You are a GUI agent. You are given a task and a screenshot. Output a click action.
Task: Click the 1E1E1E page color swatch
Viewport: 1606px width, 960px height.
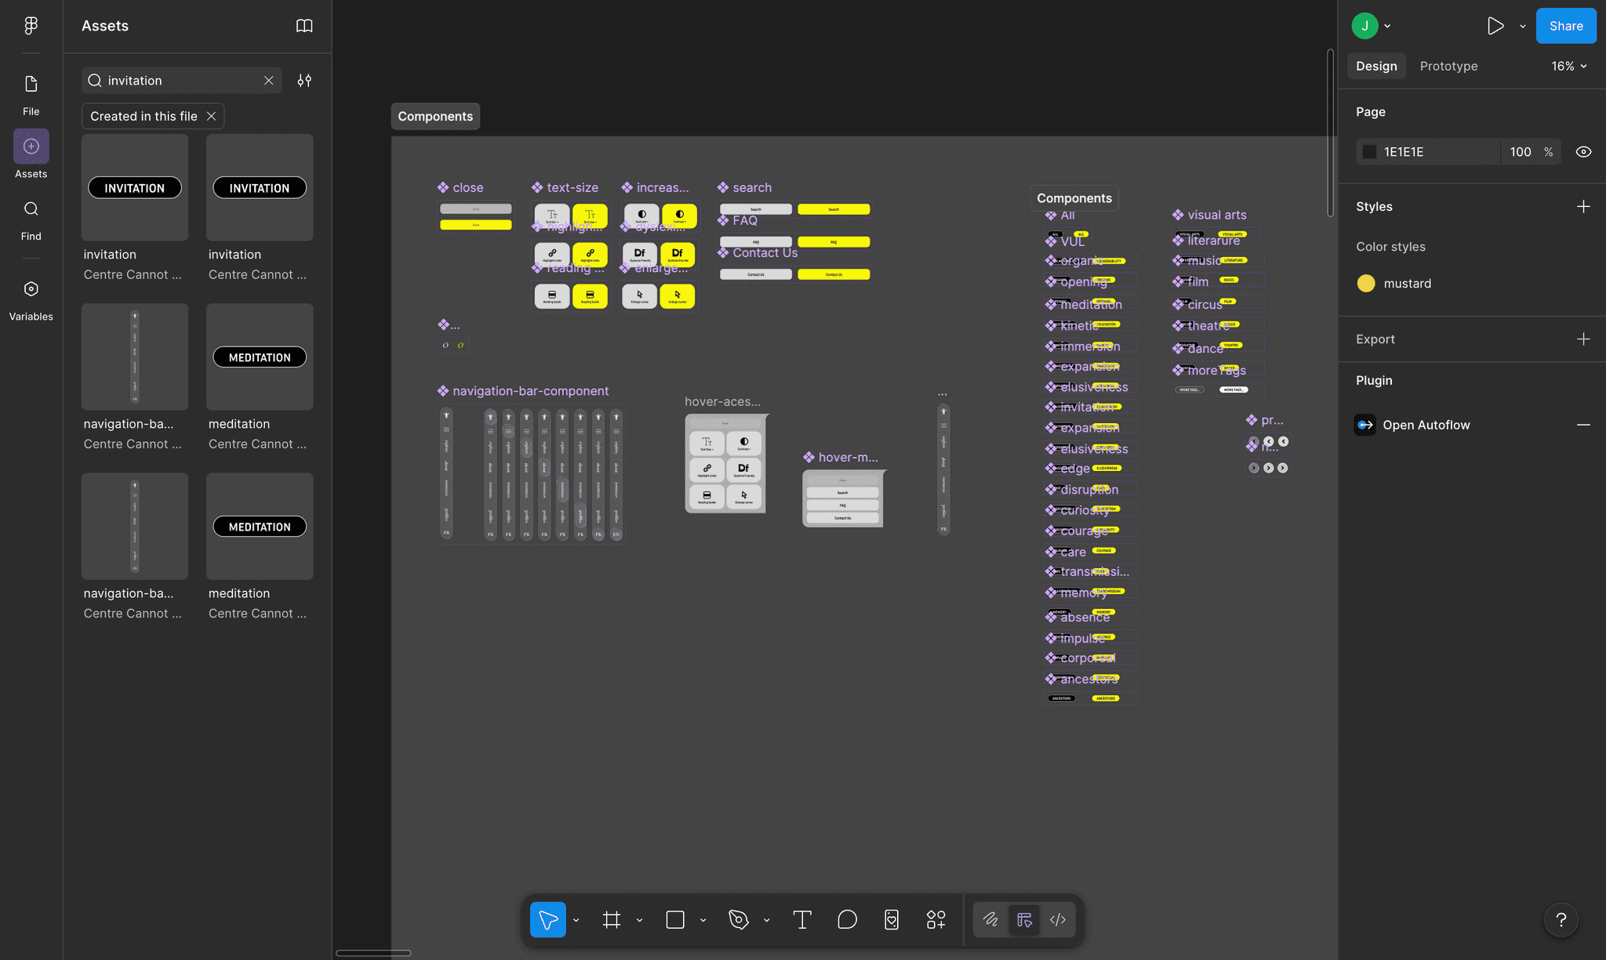[x=1369, y=152]
